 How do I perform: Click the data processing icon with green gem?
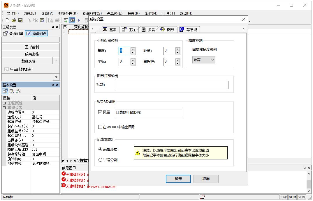click(x=66, y=20)
